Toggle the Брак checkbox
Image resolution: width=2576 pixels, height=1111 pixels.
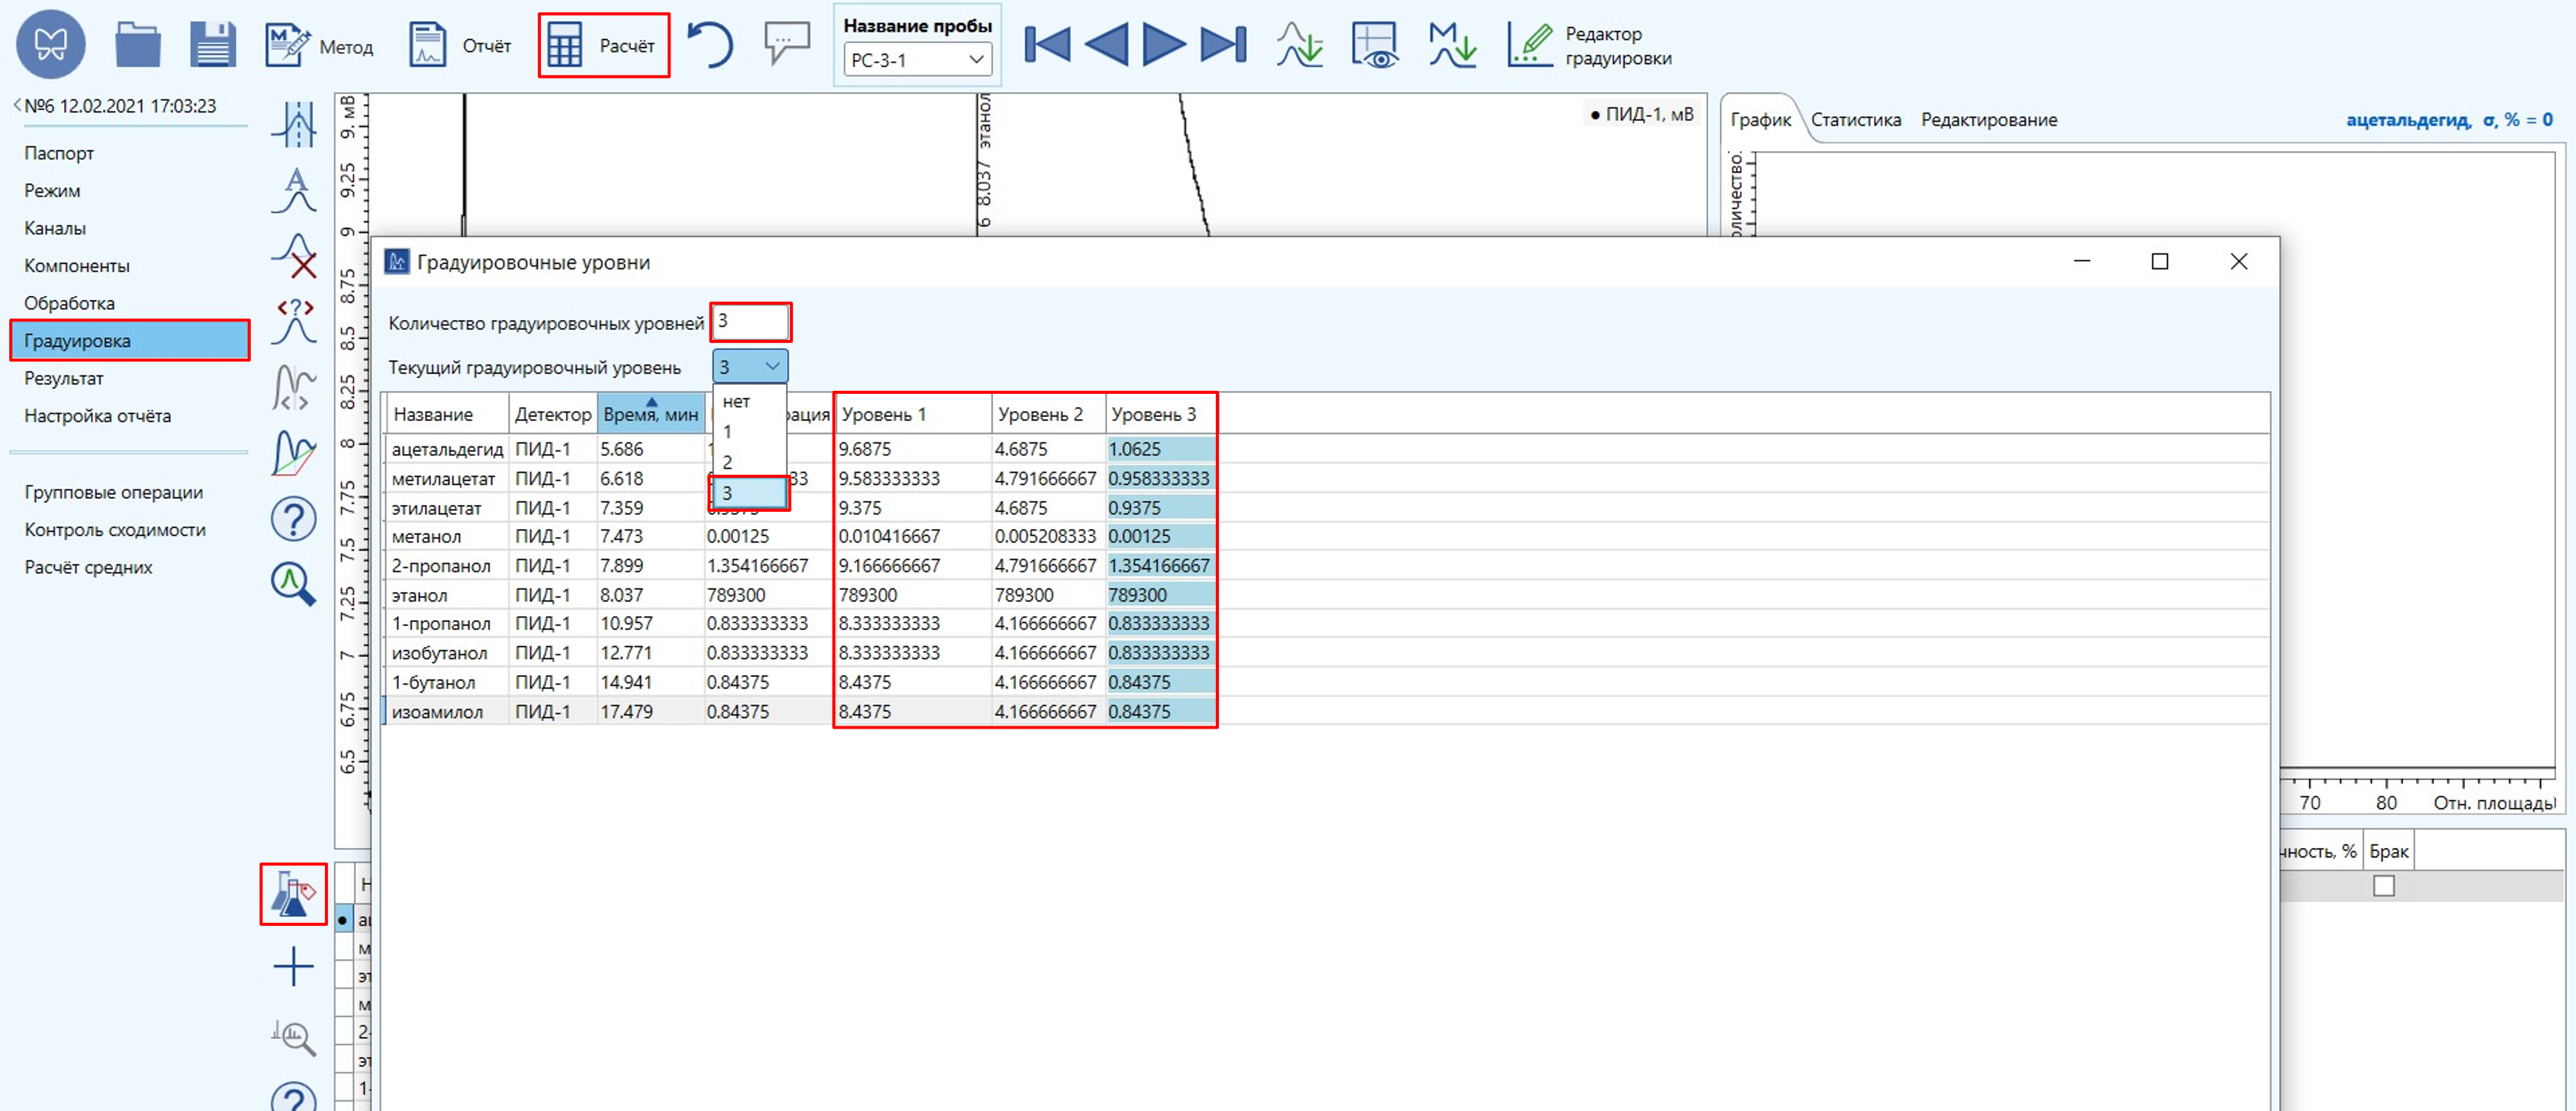tap(2383, 886)
